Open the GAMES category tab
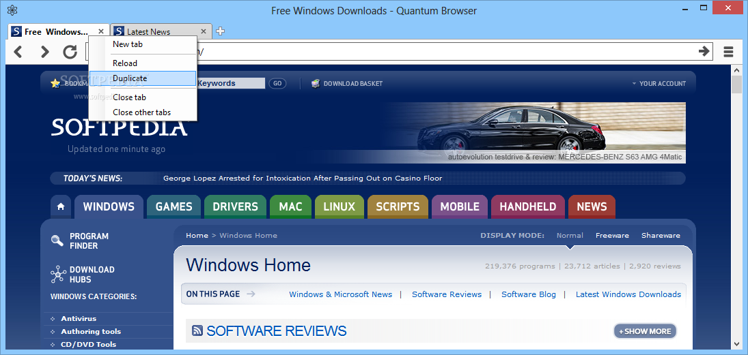The width and height of the screenshot is (748, 355). (x=174, y=206)
